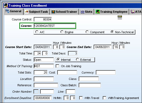The width and height of the screenshot is (142, 103).
Task: Click the Class Batch input field
Action: 90,85
